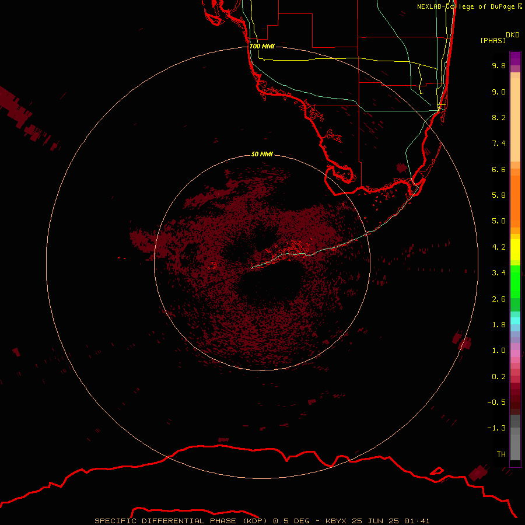The image size is (525, 525).
Task: Select the 6.6 scale value
Action: pyautogui.click(x=499, y=169)
